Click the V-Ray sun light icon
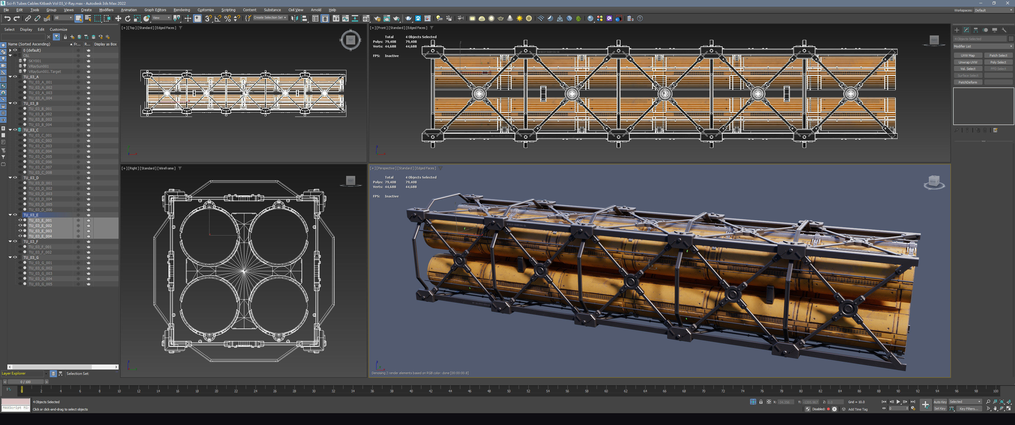The width and height of the screenshot is (1015, 425). (519, 19)
